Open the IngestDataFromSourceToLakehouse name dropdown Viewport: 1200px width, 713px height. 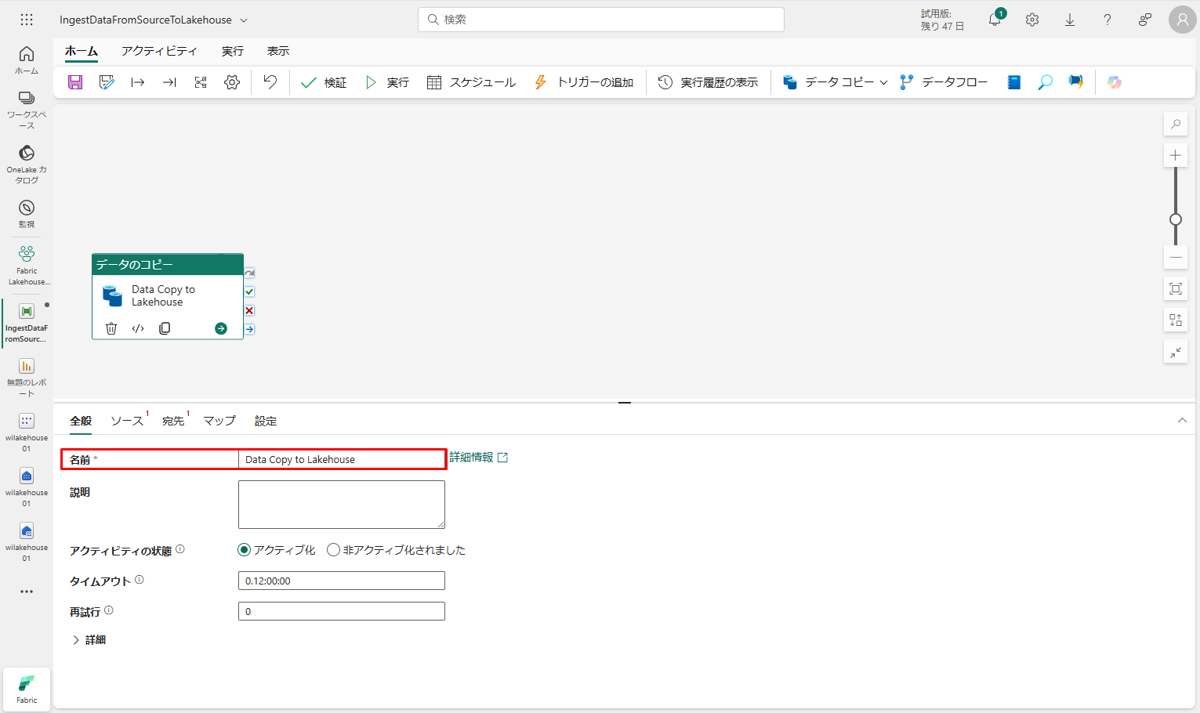click(244, 20)
